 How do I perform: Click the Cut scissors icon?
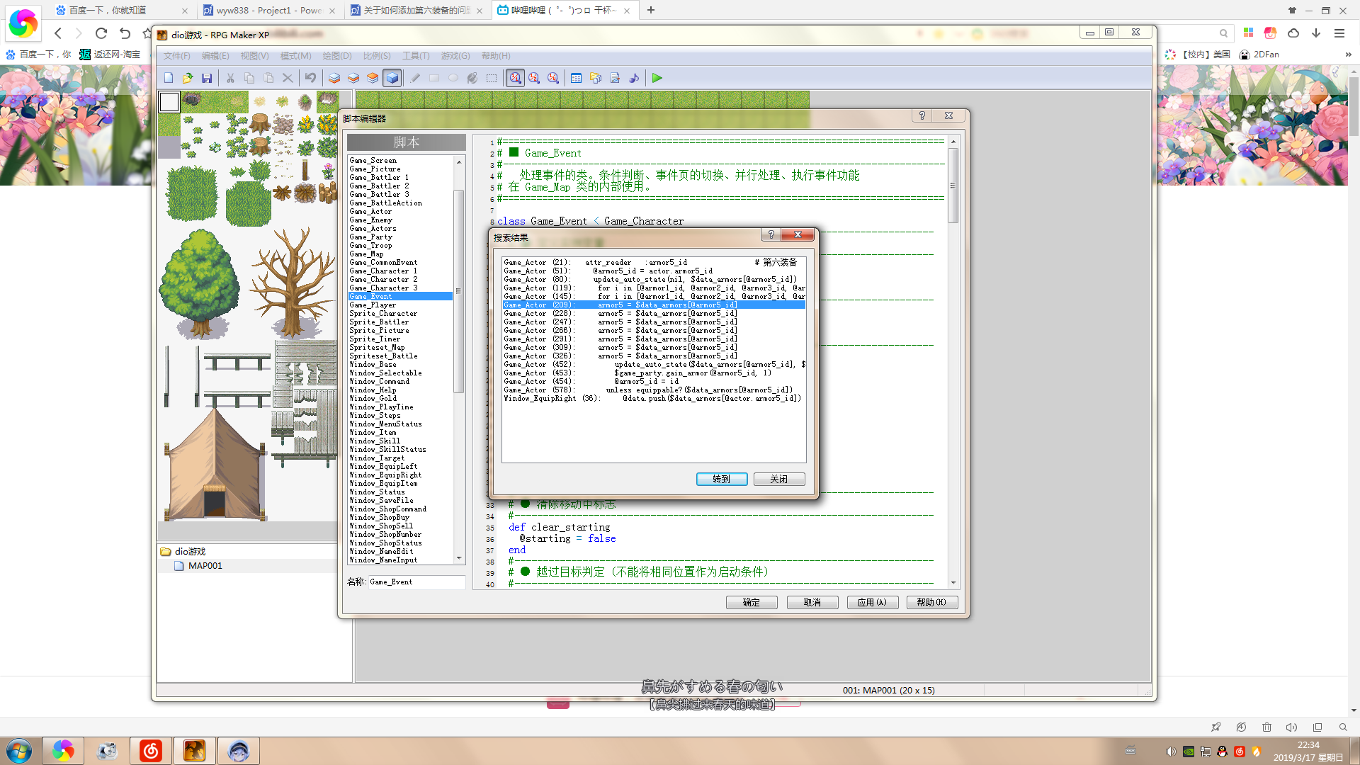pyautogui.click(x=230, y=78)
